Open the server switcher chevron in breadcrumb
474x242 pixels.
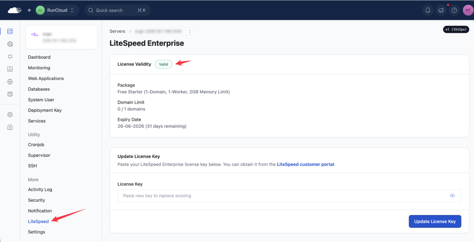click(190, 31)
